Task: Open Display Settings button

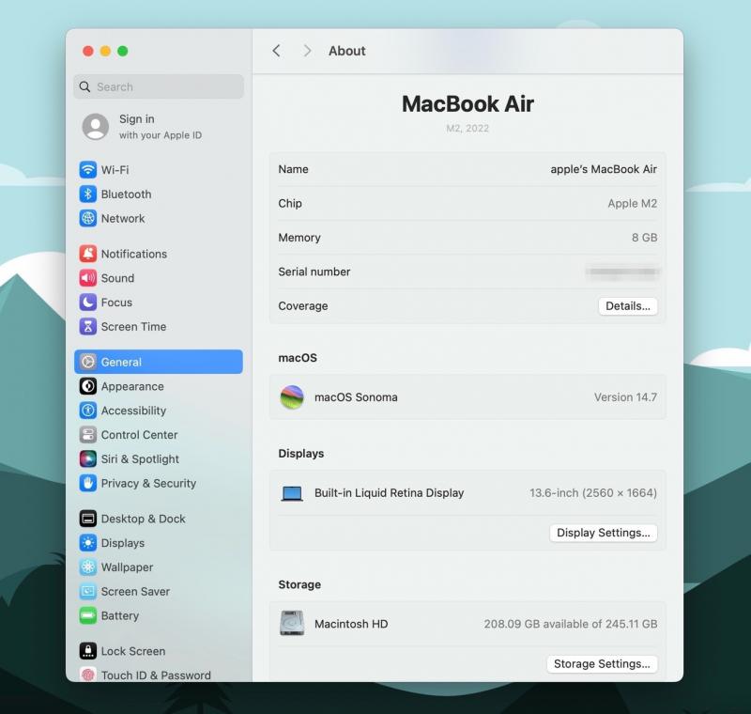Action: 603,533
